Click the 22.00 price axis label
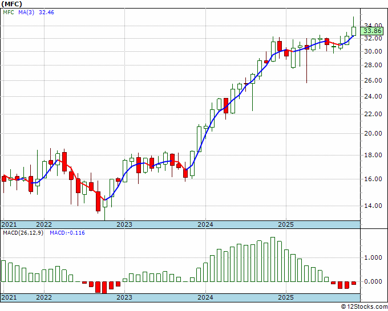Image resolution: width=388 pixels, height=311 pixels. pyautogui.click(x=373, y=114)
